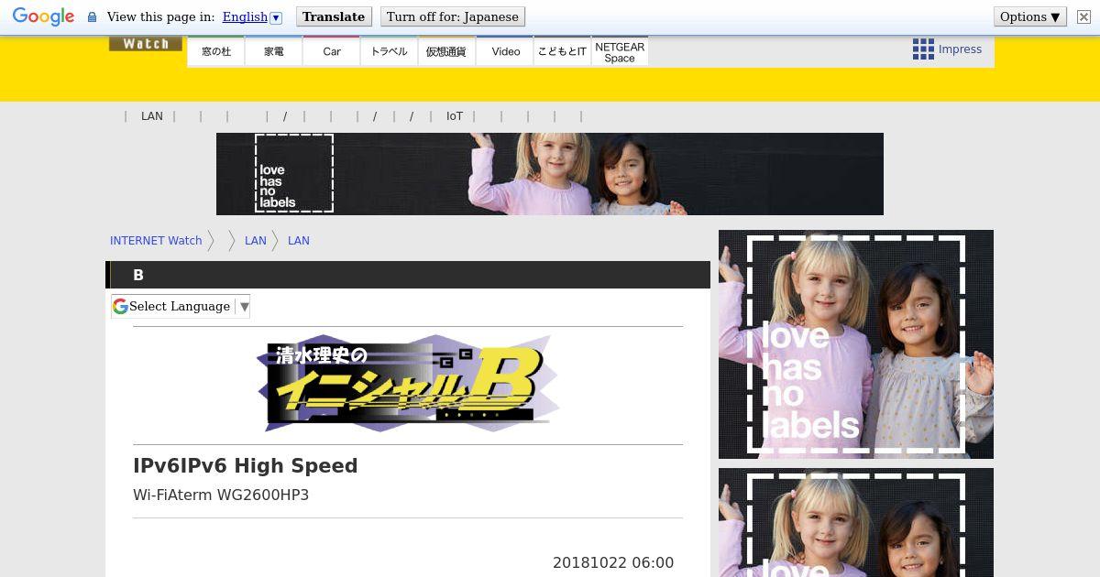Click the 20181022 06:00 date text
Image resolution: width=1100 pixels, height=577 pixels.
pos(613,563)
